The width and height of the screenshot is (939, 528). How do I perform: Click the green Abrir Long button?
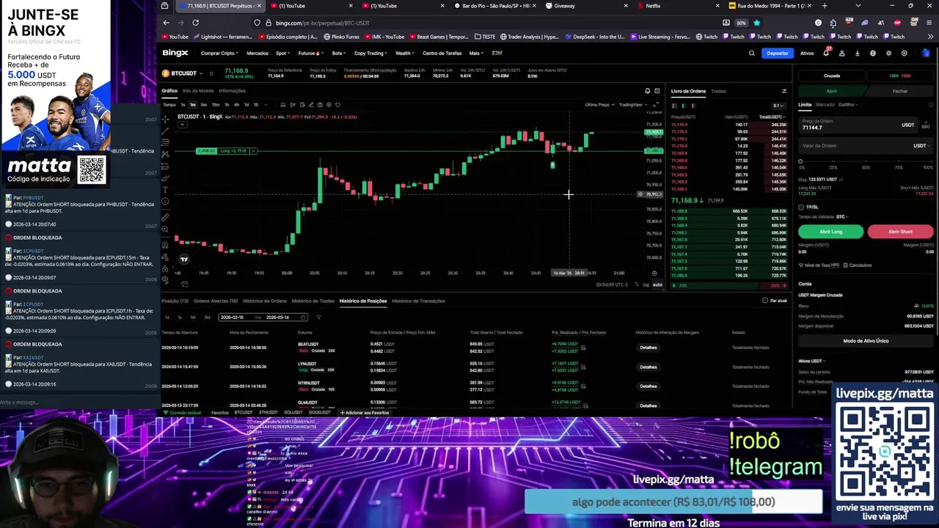[830, 232]
